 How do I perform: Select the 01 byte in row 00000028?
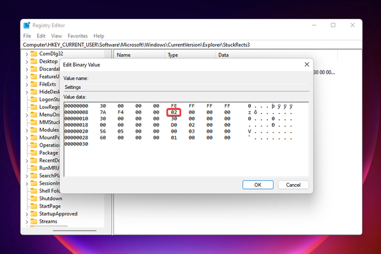tap(174, 138)
